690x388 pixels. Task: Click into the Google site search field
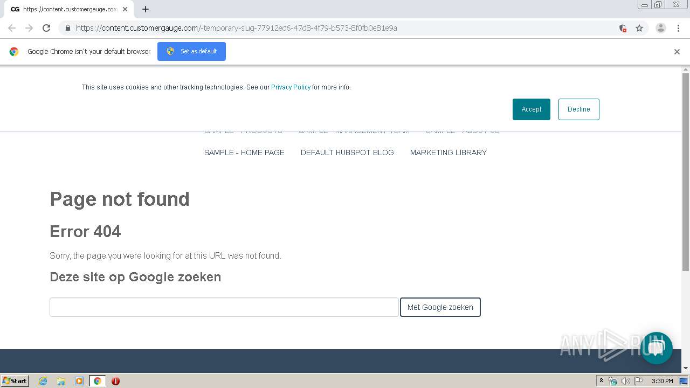pyautogui.click(x=224, y=307)
